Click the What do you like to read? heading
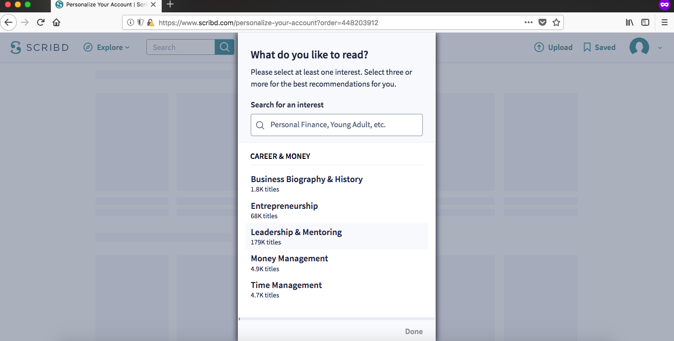 (310, 55)
